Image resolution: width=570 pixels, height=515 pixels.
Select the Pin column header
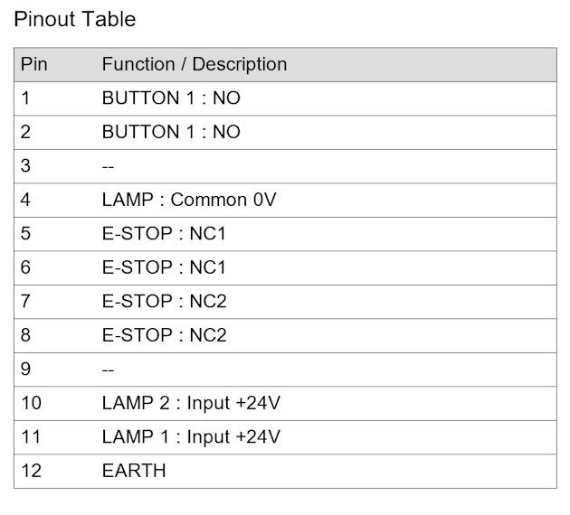(34, 64)
